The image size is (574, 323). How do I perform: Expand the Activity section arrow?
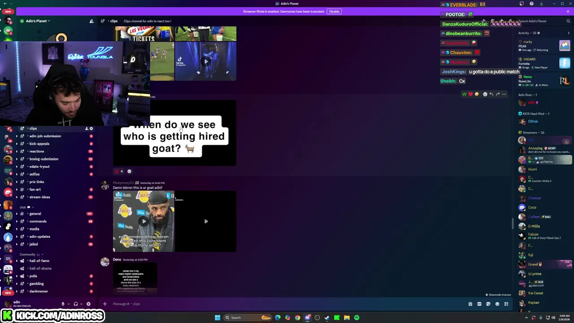[569, 33]
